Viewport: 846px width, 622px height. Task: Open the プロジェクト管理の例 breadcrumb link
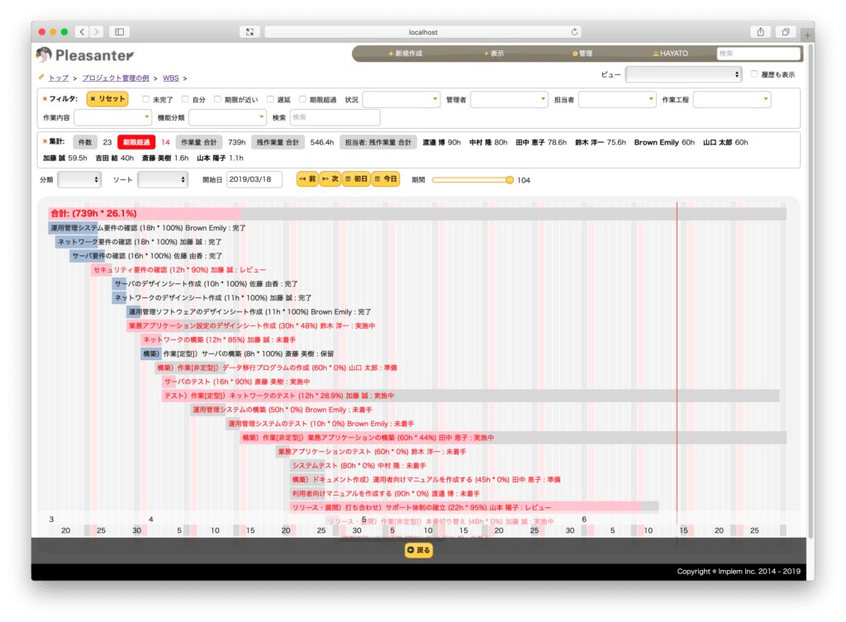116,78
